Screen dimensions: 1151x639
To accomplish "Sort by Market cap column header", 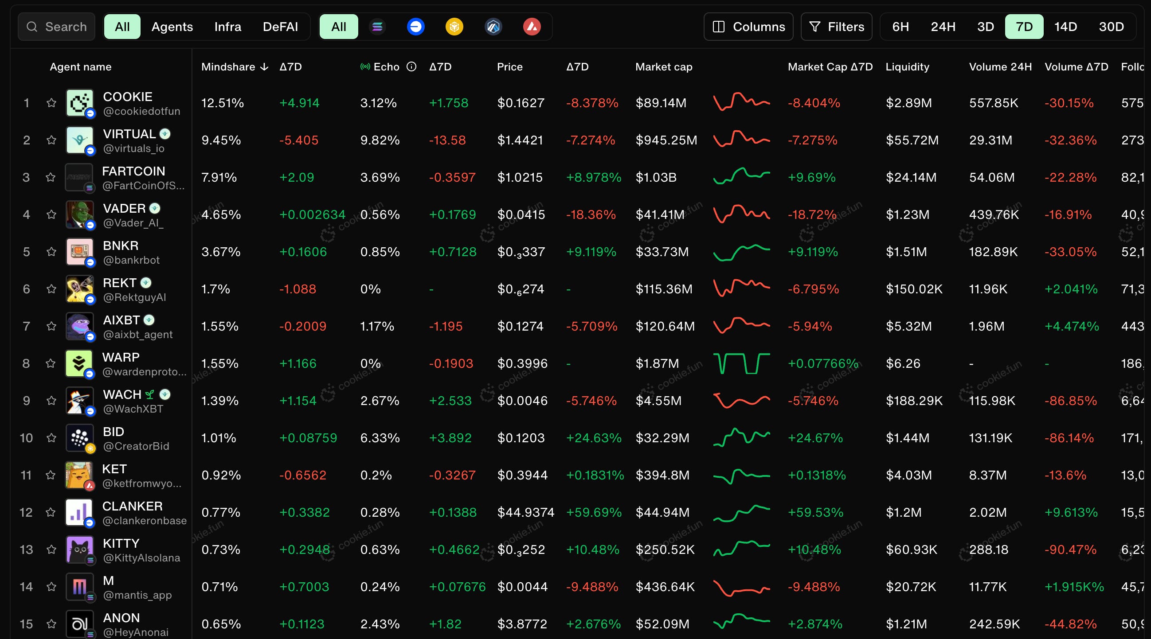I will pos(664,66).
